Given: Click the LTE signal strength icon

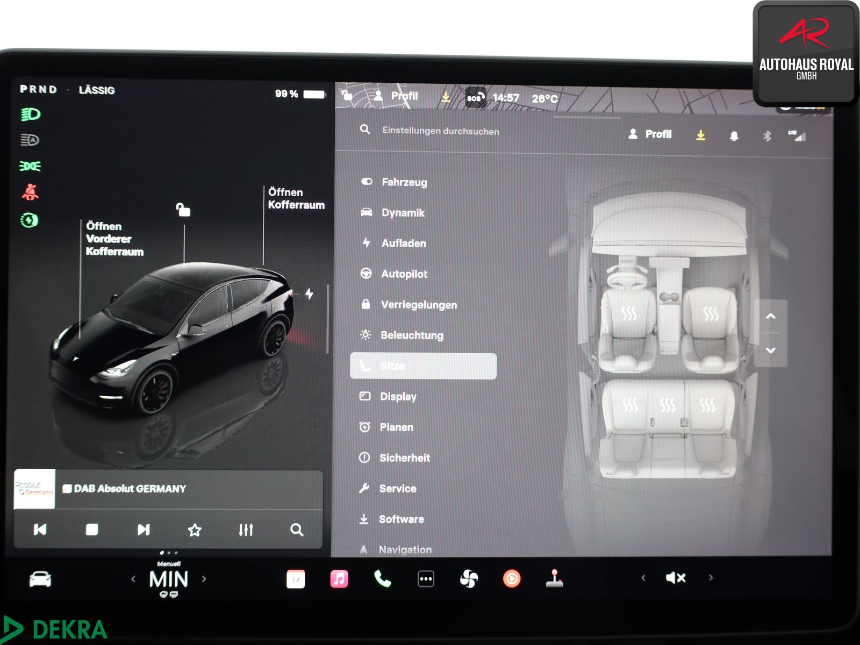Looking at the screenshot, I should (797, 136).
